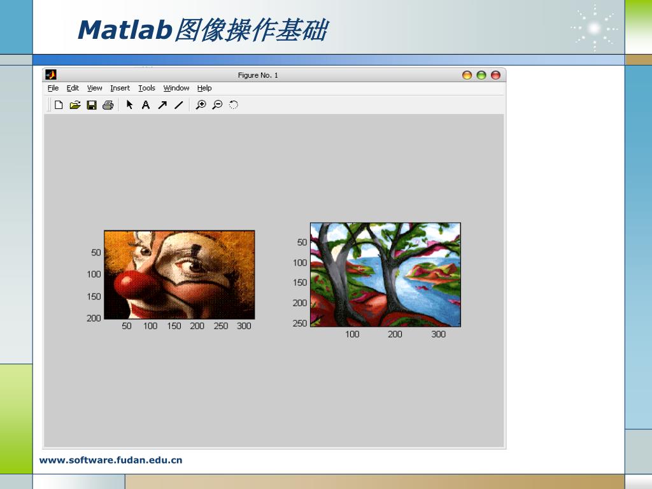Viewport: 652px width, 489px height.
Task: Click the slide heading 'Matlab图像操作基础'
Action: (203, 30)
